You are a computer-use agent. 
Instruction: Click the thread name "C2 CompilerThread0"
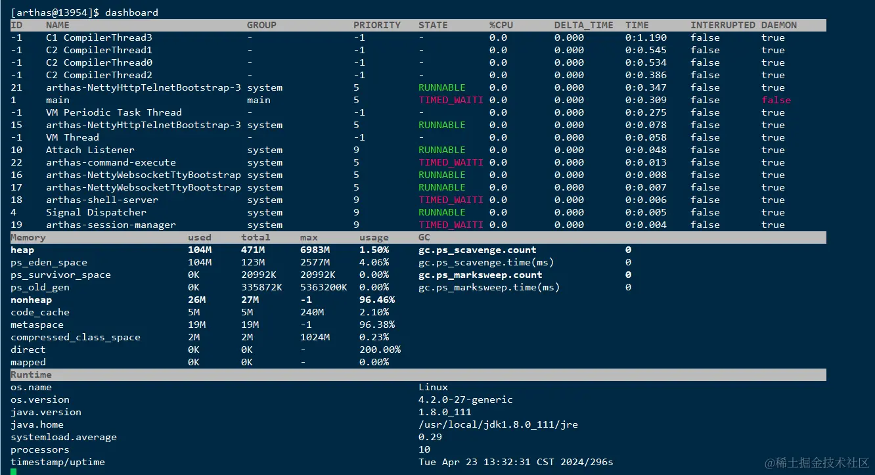(99, 62)
